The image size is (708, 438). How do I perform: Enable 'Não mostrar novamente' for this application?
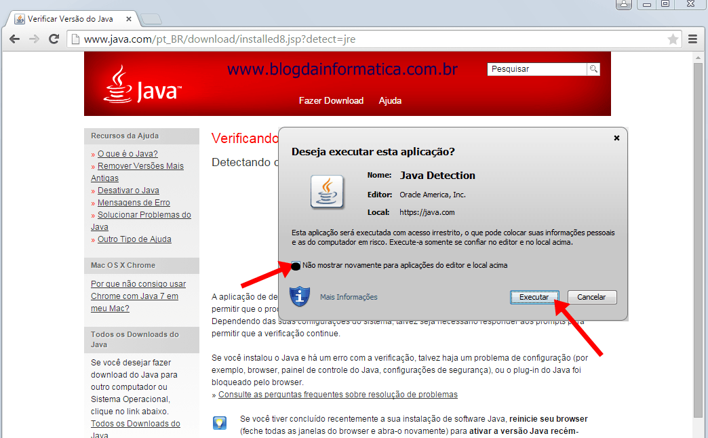(296, 266)
